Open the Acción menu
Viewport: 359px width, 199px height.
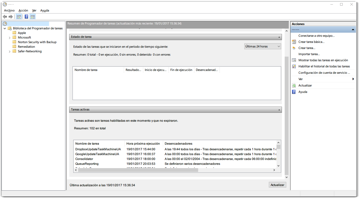(x=23, y=11)
